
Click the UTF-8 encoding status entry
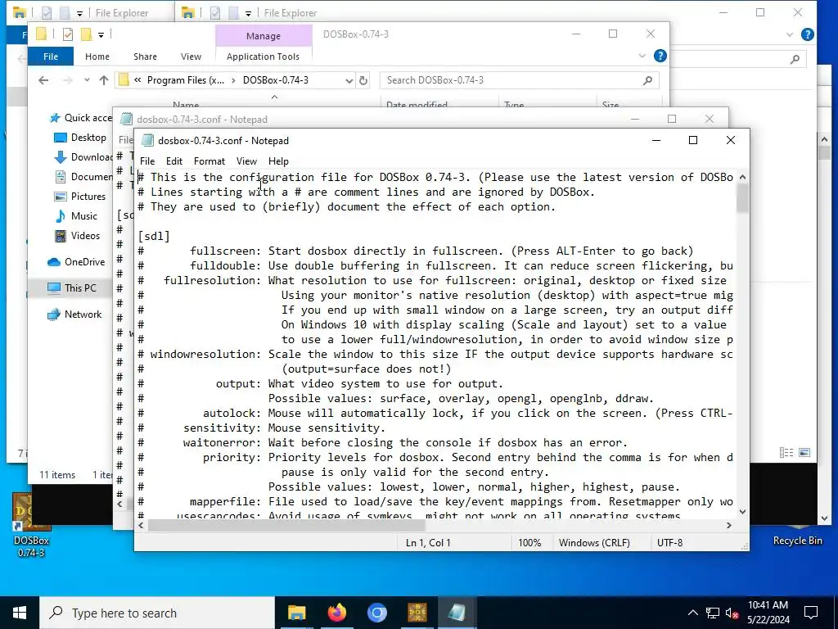(669, 543)
